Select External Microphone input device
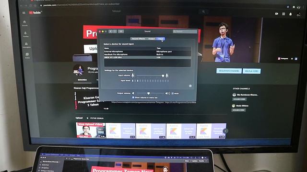The width and height of the screenshot is (307, 172). (x=147, y=52)
